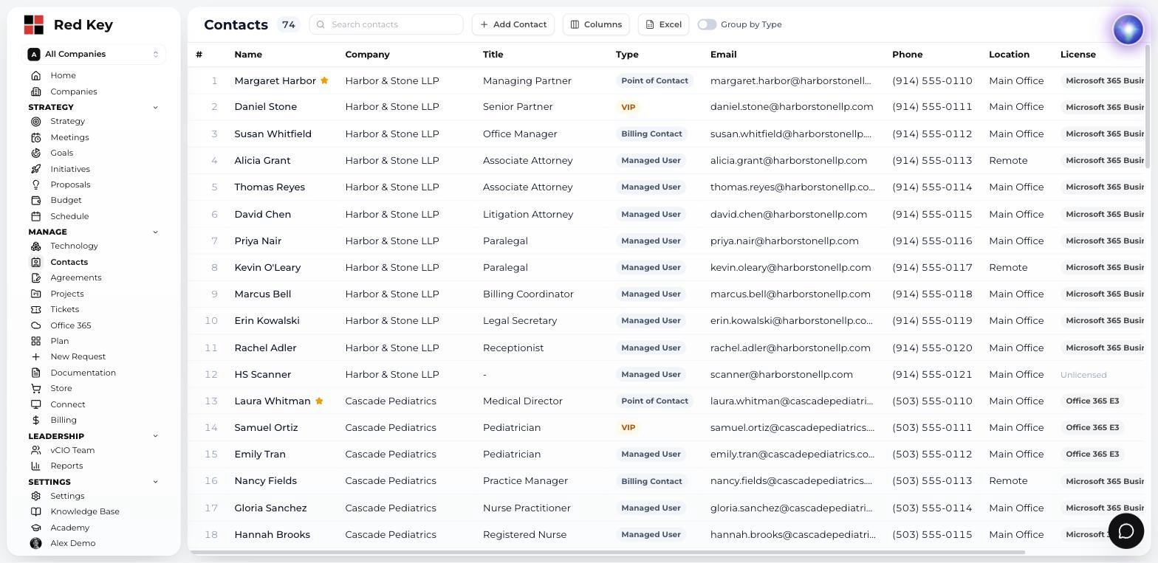Select the Hannah Brooks row name

(272, 534)
